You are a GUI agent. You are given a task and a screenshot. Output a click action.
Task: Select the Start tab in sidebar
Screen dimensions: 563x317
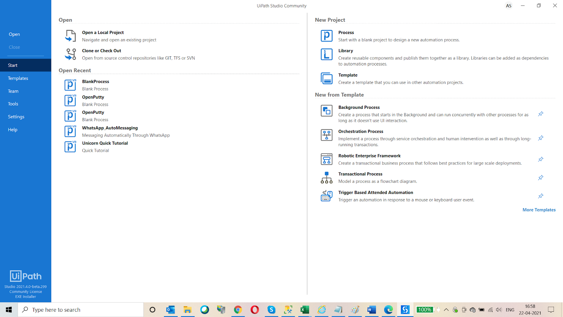26,65
